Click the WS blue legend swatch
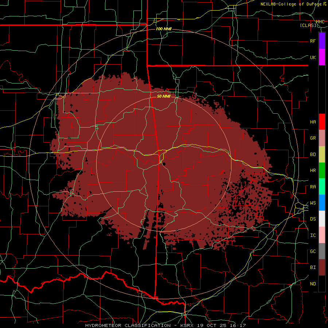Image resolution: width=328 pixels, height=328 pixels. click(x=322, y=203)
